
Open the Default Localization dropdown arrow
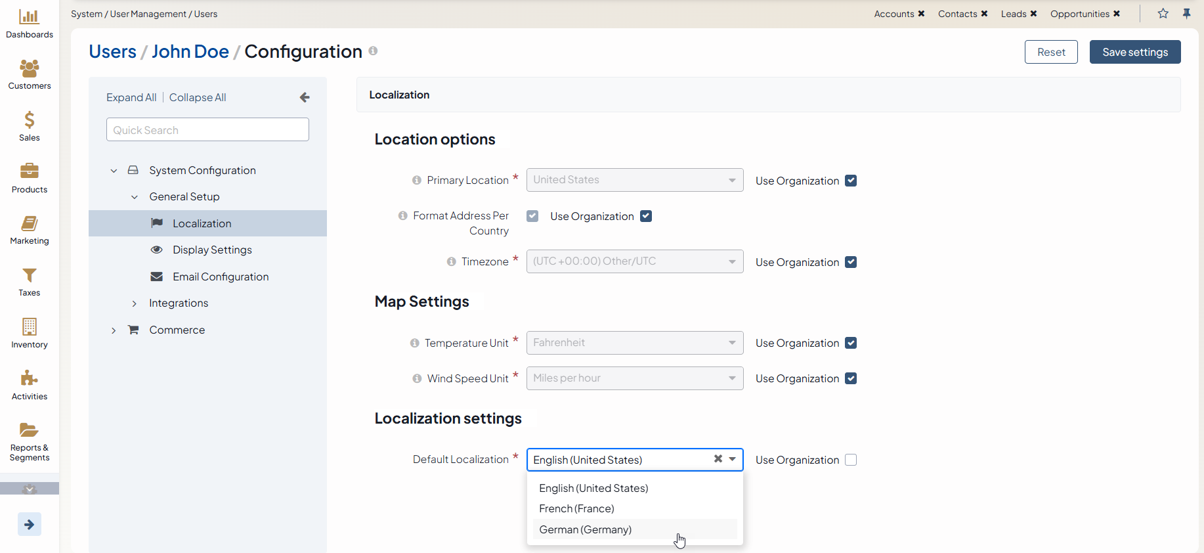[x=732, y=459]
